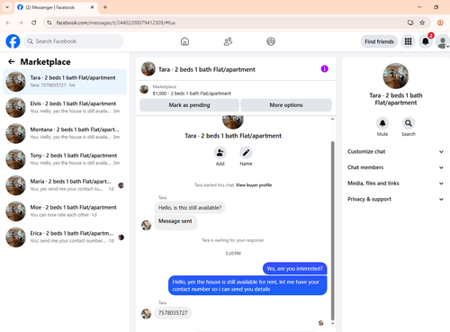Click the chat scrollbar down arrow

point(332,323)
